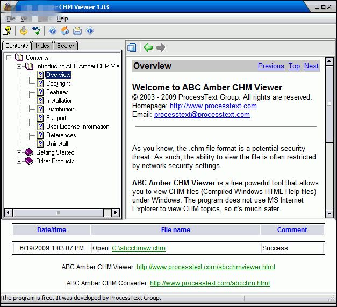Screen dimensions: 337x307
Task: Open the abcchmviewer.html product link
Action: 206,267
